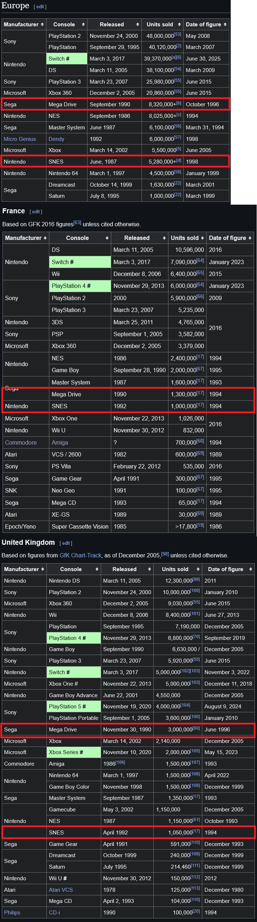
Task: Sort United Kingdom table by Released arrow
Action: [149, 569]
